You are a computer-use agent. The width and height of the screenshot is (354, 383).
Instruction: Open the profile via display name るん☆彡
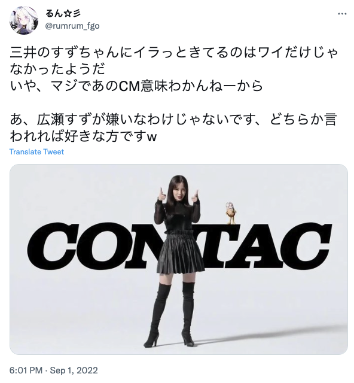click(x=63, y=14)
